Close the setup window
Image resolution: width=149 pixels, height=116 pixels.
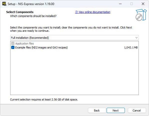pos(143,4)
